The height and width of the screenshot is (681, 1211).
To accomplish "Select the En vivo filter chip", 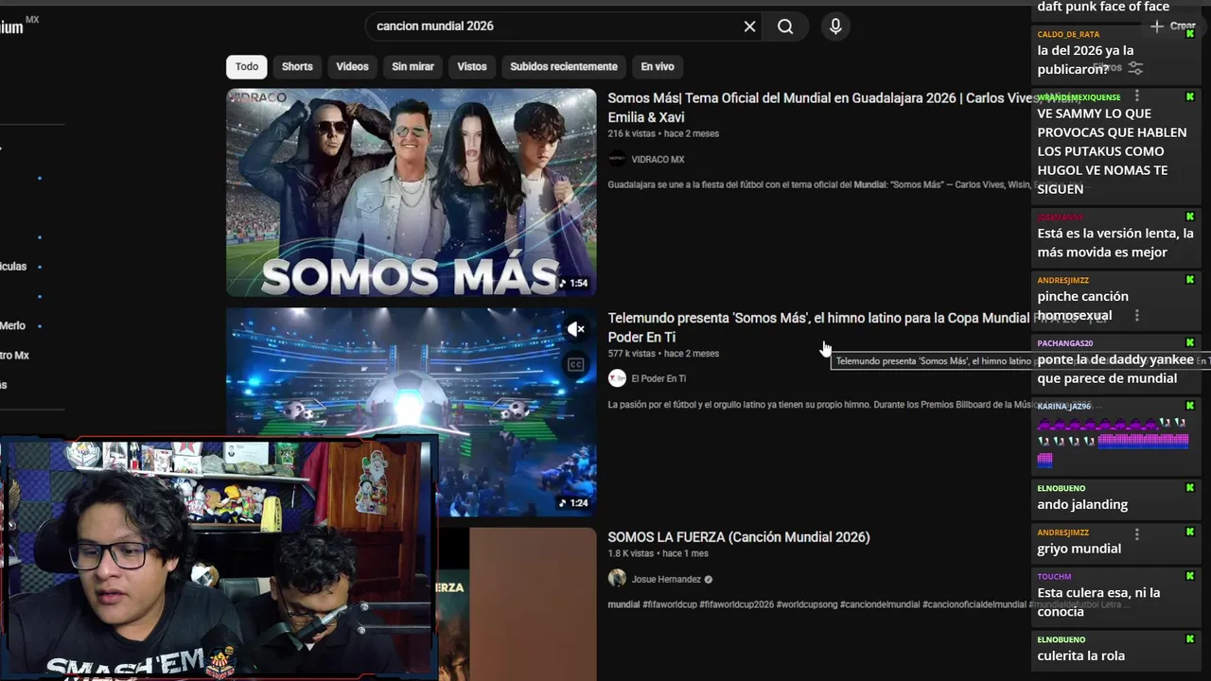I will click(658, 66).
